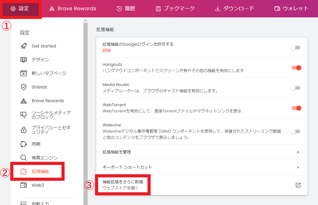Click the Shields shield icon
318x205 pixels.
point(24,87)
